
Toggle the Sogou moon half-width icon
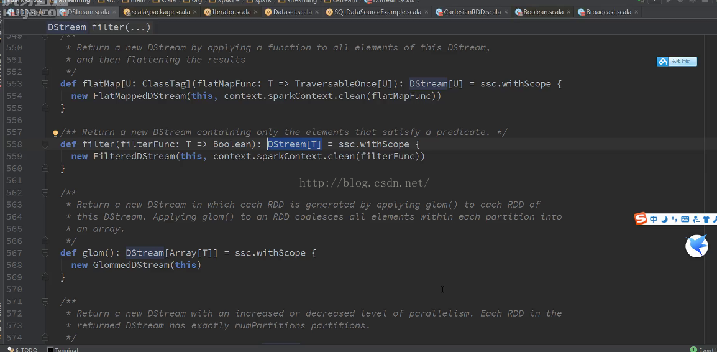[664, 220]
